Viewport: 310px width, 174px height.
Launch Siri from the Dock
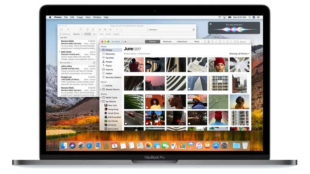[x=72, y=146]
